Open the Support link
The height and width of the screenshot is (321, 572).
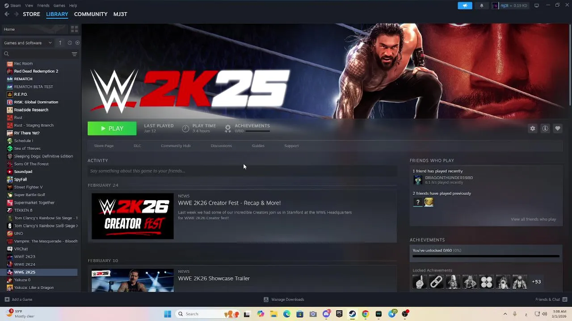[291, 146]
